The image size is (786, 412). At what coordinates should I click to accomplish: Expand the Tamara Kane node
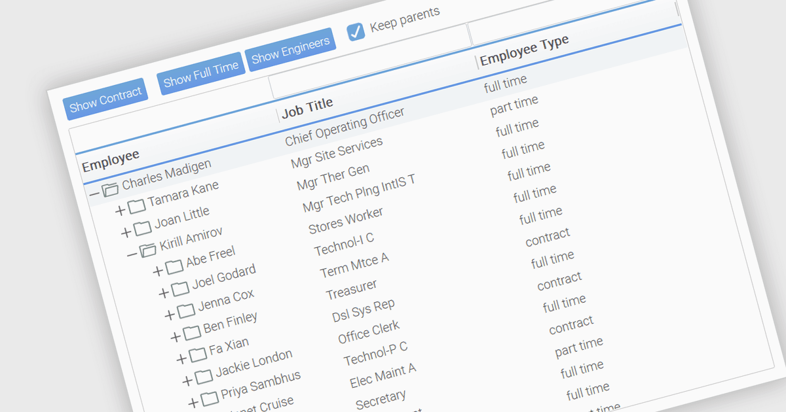(x=119, y=211)
